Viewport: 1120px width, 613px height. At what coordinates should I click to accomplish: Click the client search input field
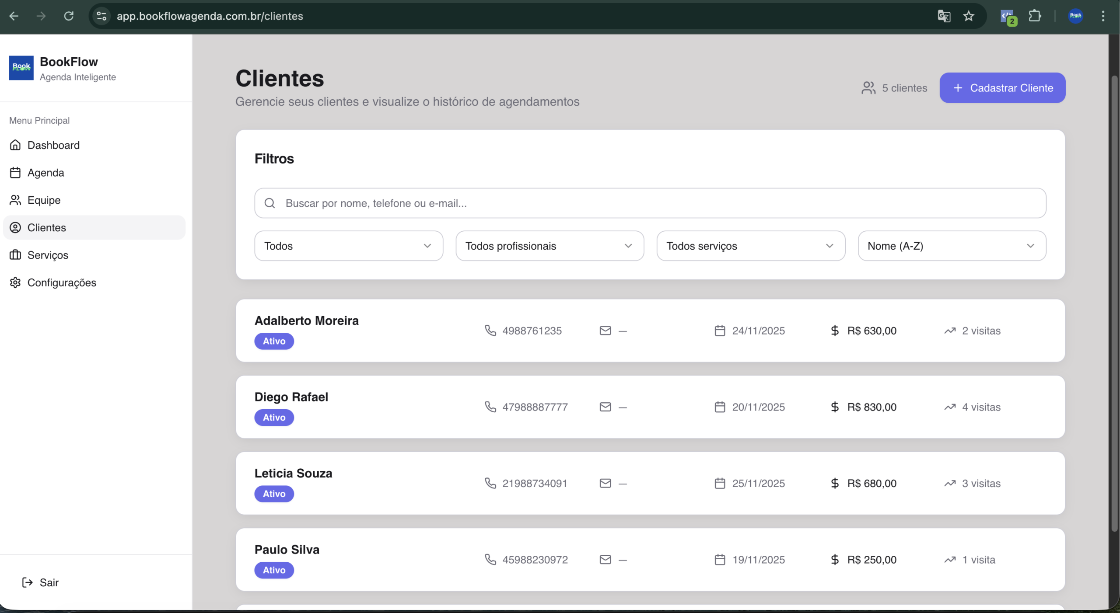(x=650, y=203)
